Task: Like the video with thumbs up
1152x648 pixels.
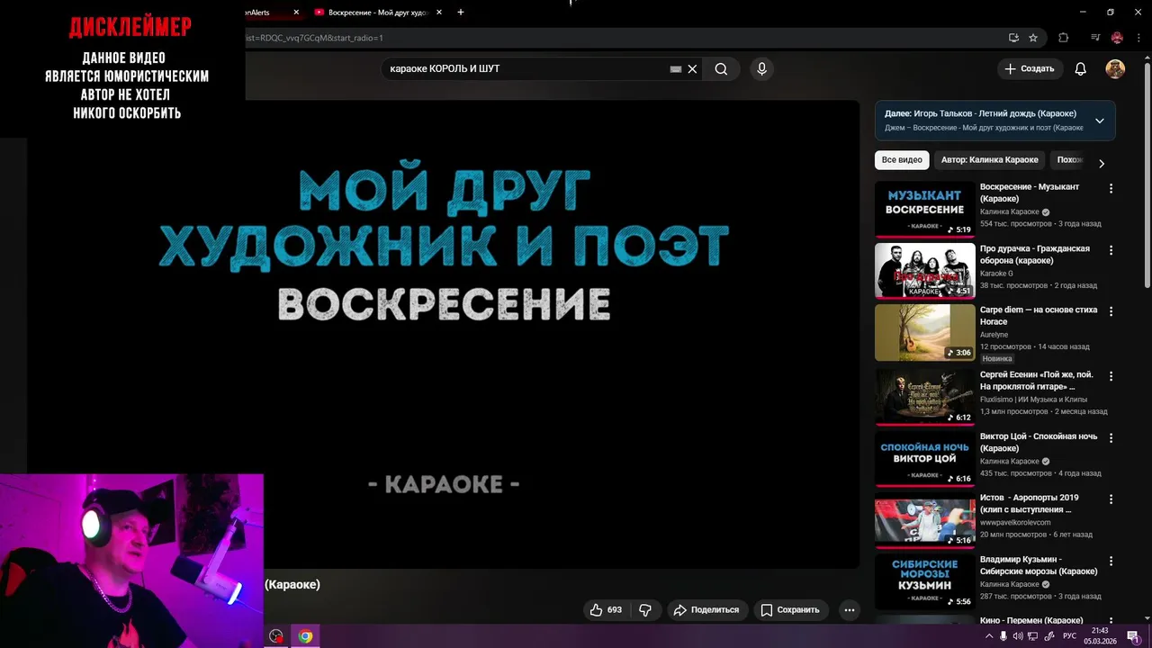Action: click(x=606, y=610)
